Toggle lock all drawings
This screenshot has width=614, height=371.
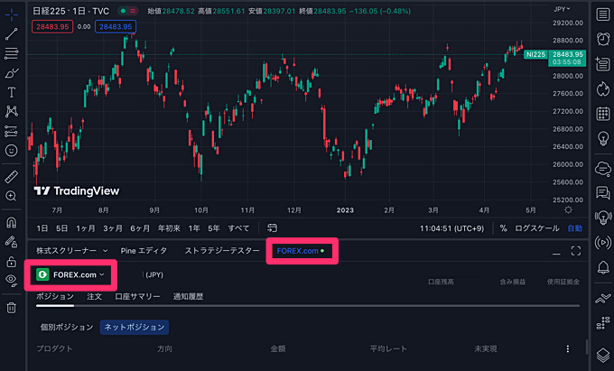(x=12, y=261)
